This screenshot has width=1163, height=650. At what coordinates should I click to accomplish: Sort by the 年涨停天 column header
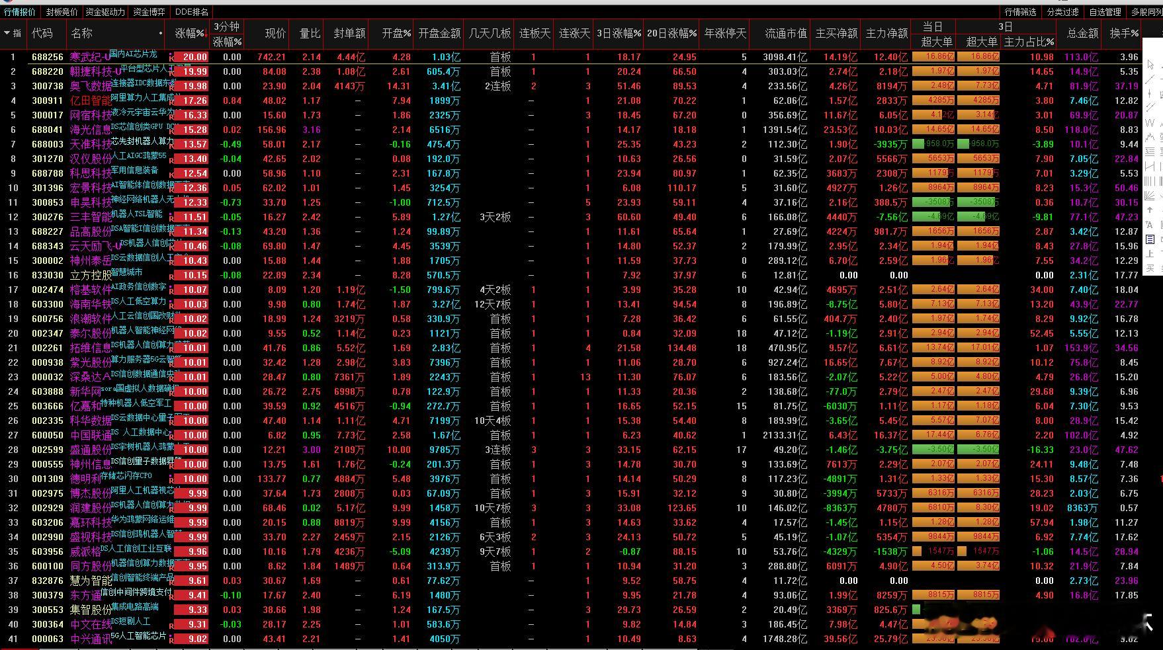(x=725, y=33)
